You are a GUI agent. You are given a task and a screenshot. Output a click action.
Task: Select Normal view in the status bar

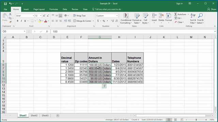tap(169, 120)
